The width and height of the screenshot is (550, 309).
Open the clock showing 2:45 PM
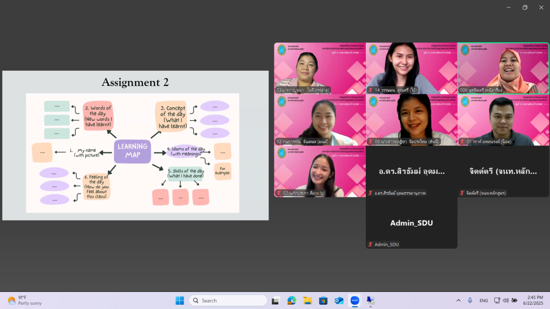click(x=533, y=300)
